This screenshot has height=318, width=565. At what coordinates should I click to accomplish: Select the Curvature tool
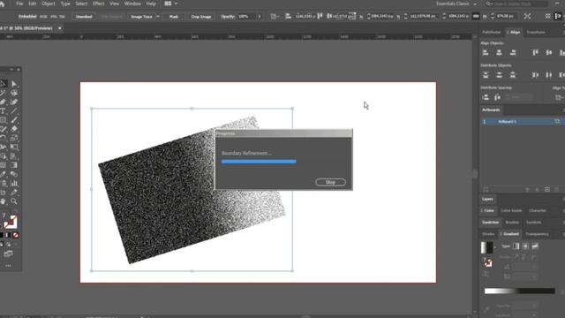point(14,102)
